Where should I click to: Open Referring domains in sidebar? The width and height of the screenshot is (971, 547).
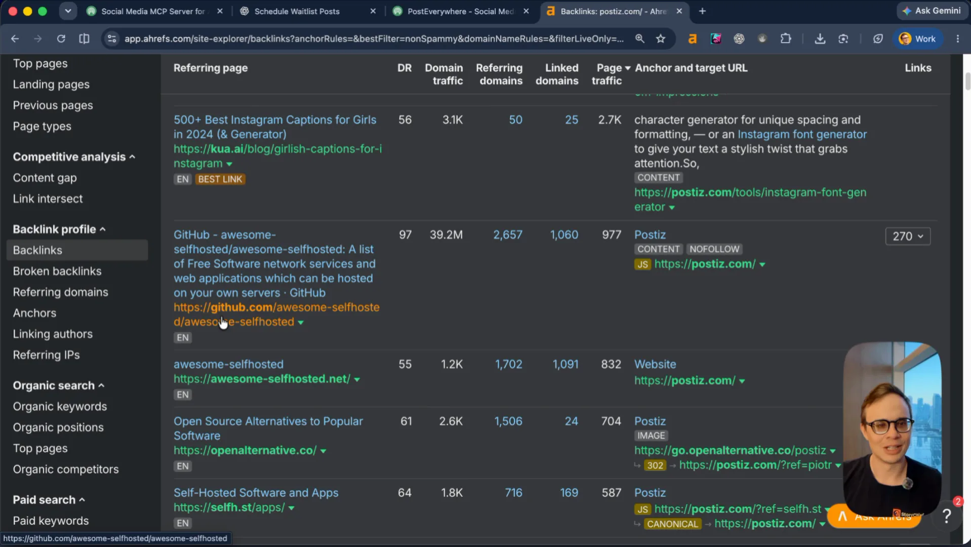[x=61, y=292]
